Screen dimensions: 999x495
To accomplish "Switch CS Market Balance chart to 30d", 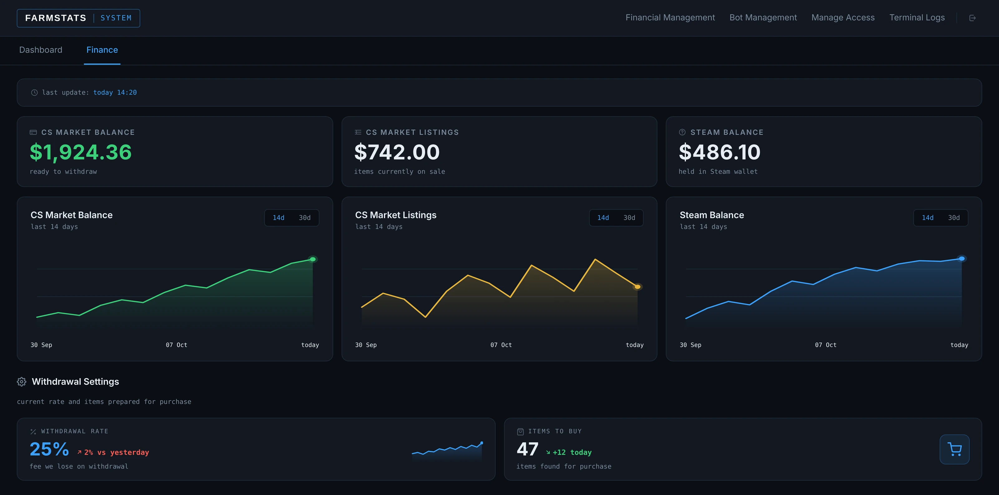I will point(305,218).
